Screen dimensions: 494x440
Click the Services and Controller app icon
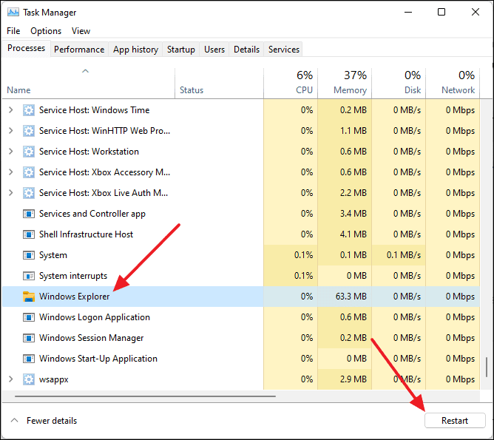pos(29,214)
